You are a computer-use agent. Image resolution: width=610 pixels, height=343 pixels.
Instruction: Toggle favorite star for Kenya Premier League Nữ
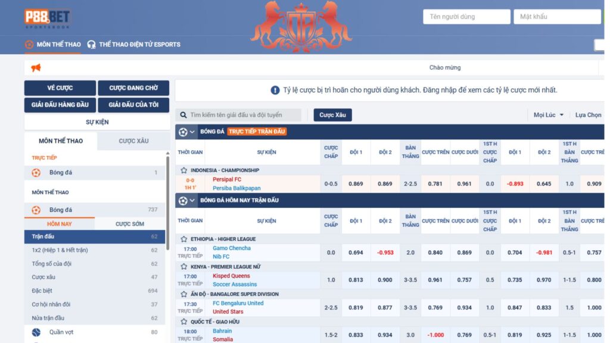(x=184, y=267)
